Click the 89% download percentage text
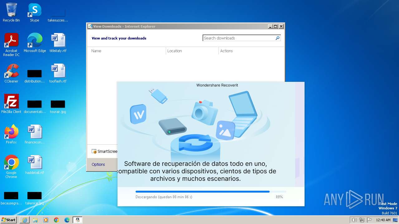Screen dimensions: 399x224 tap(279, 197)
